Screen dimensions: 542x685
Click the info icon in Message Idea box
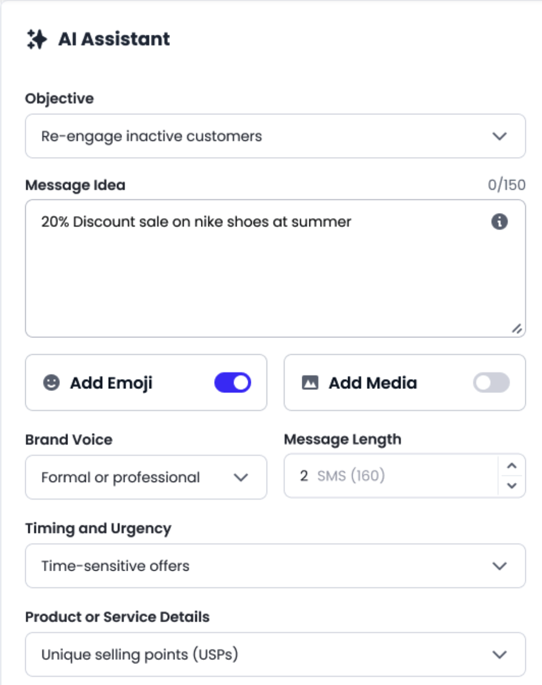(499, 222)
